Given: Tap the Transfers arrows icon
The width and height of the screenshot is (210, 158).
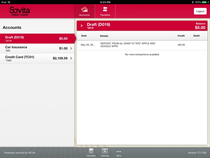Looking at the screenshot, I should click(105, 9).
